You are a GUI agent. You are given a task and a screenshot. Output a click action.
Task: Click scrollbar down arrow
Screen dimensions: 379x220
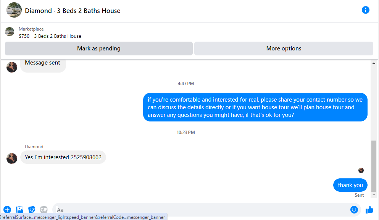click(374, 195)
